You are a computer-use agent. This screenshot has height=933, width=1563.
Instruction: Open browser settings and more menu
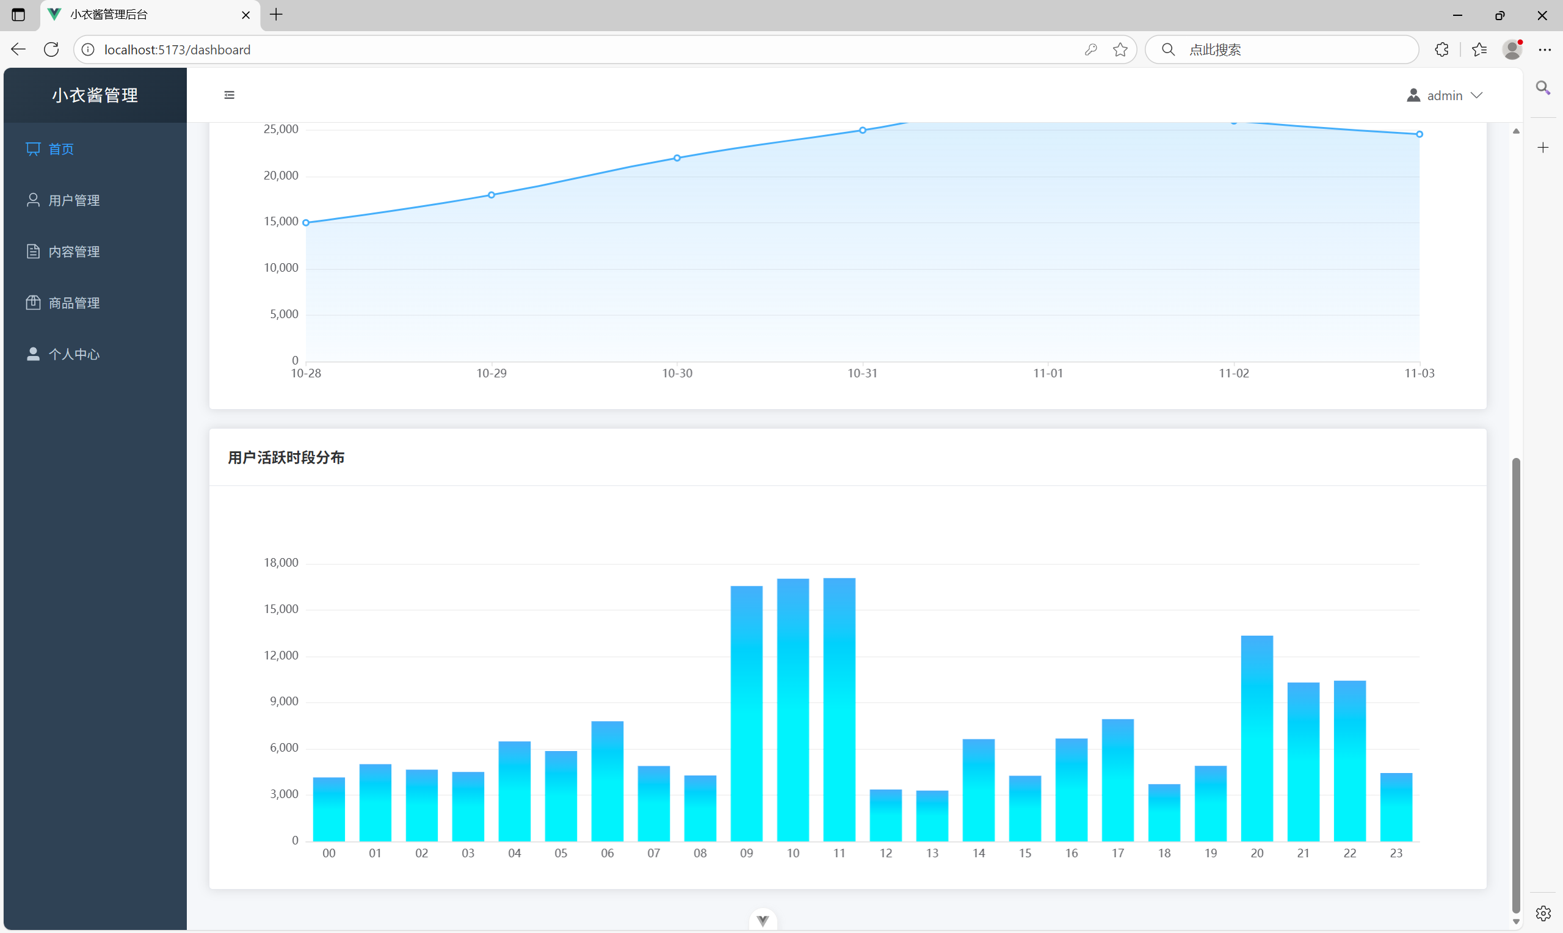point(1545,49)
